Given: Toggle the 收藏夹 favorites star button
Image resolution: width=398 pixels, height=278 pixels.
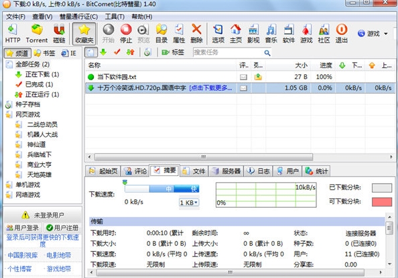Looking at the screenshot, I should (84, 33).
